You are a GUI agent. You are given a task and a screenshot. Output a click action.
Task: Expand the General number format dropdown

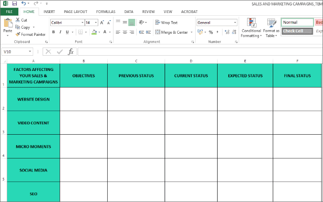point(235,22)
